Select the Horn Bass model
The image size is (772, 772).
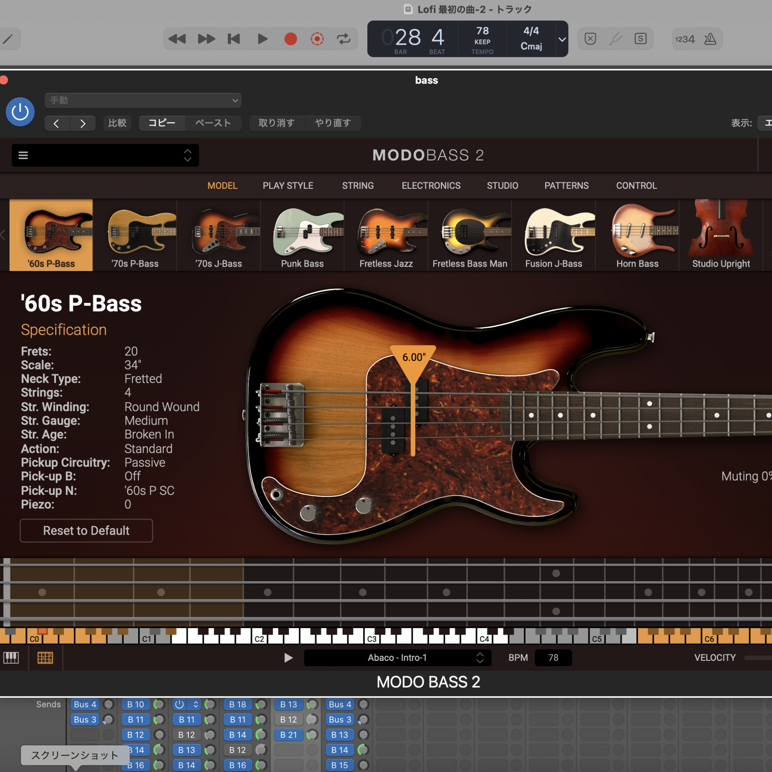click(x=637, y=235)
